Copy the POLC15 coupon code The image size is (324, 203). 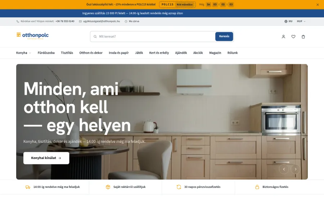185,5
